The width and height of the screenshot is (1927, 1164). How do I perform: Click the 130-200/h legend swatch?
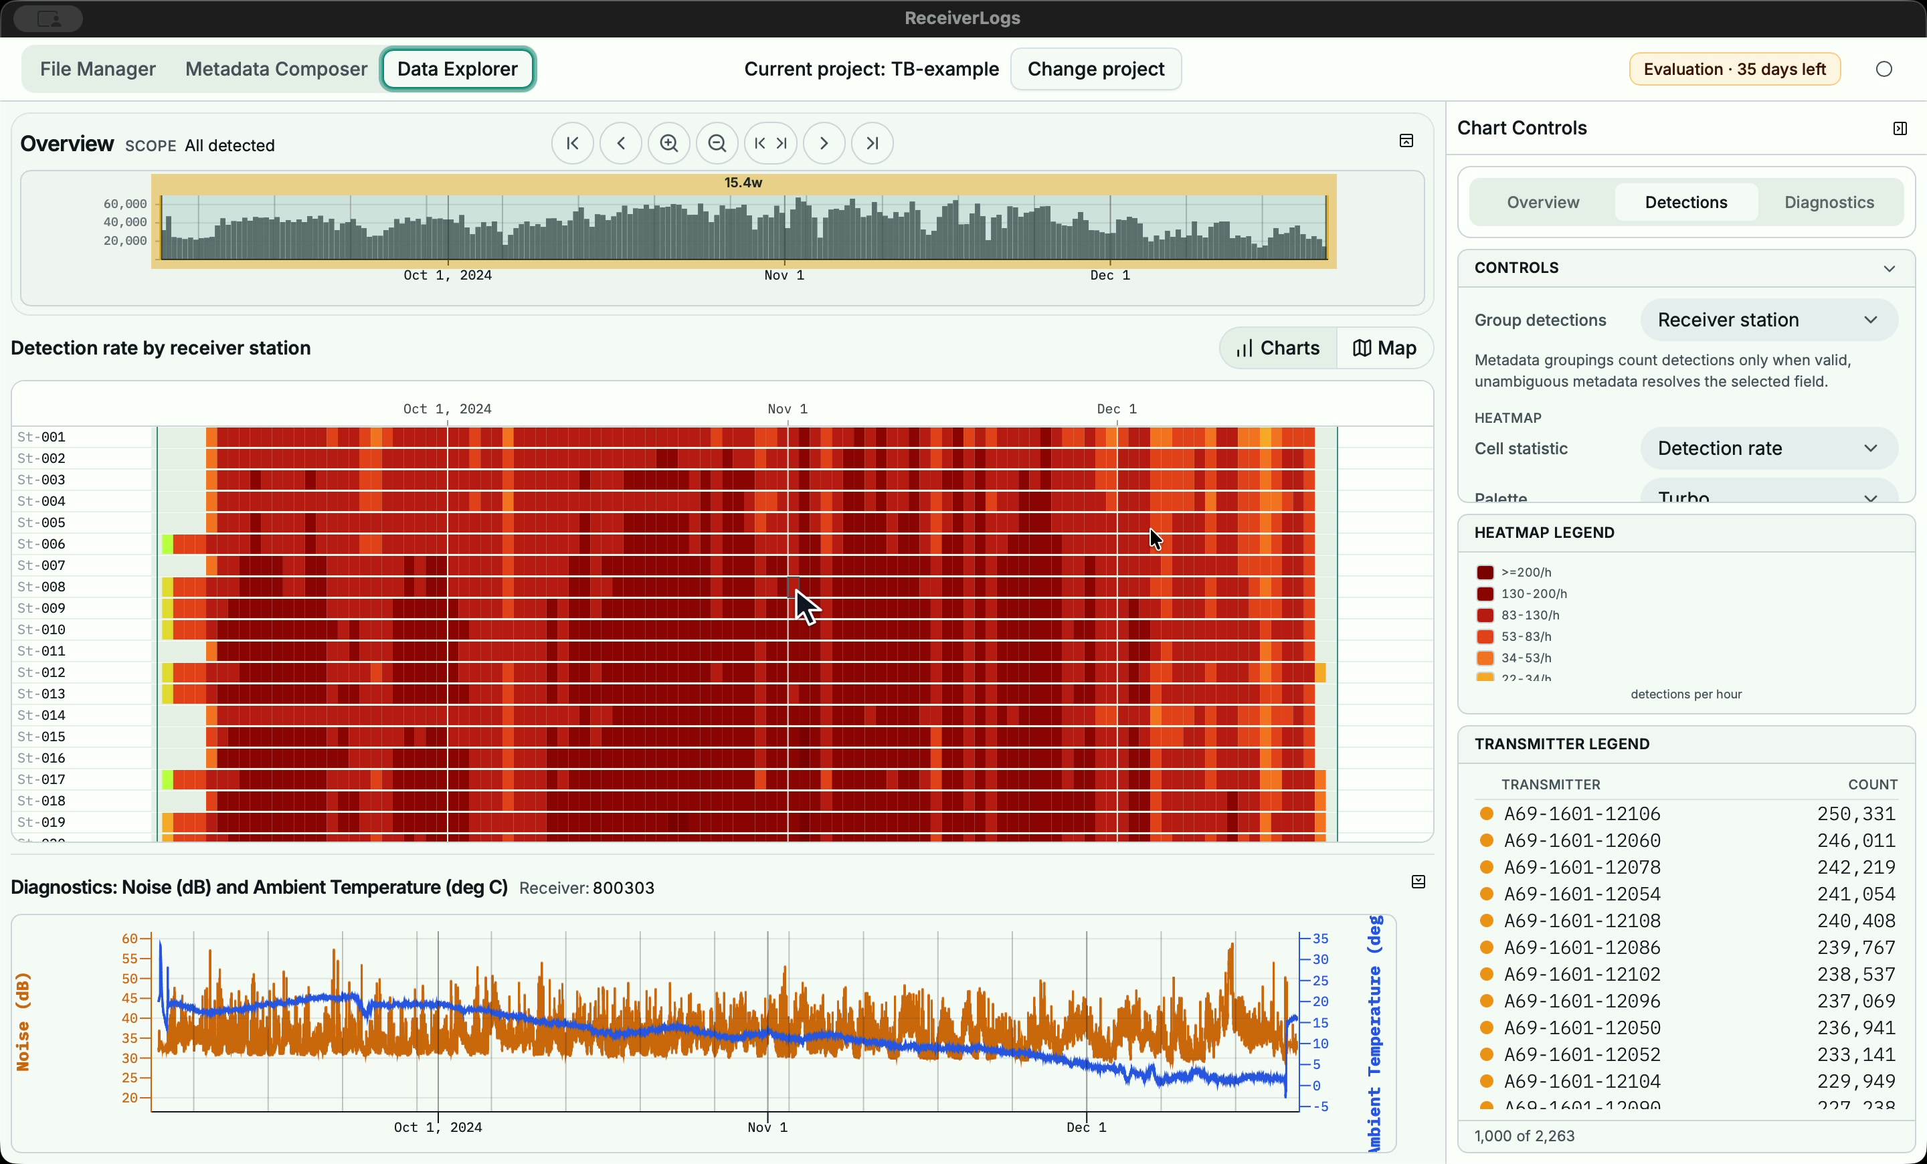(x=1484, y=594)
